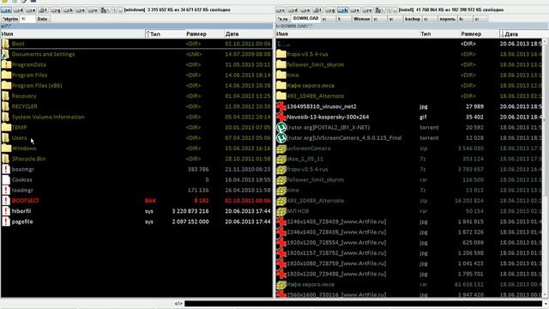Switch to the Woman tab in right panel
Screen dimensions: 549x309
362,19
